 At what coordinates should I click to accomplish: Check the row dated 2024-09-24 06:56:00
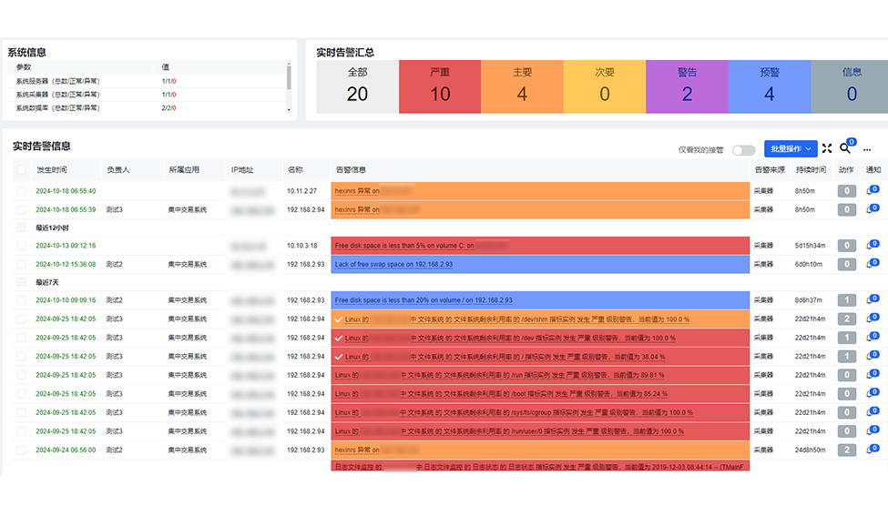pos(22,450)
